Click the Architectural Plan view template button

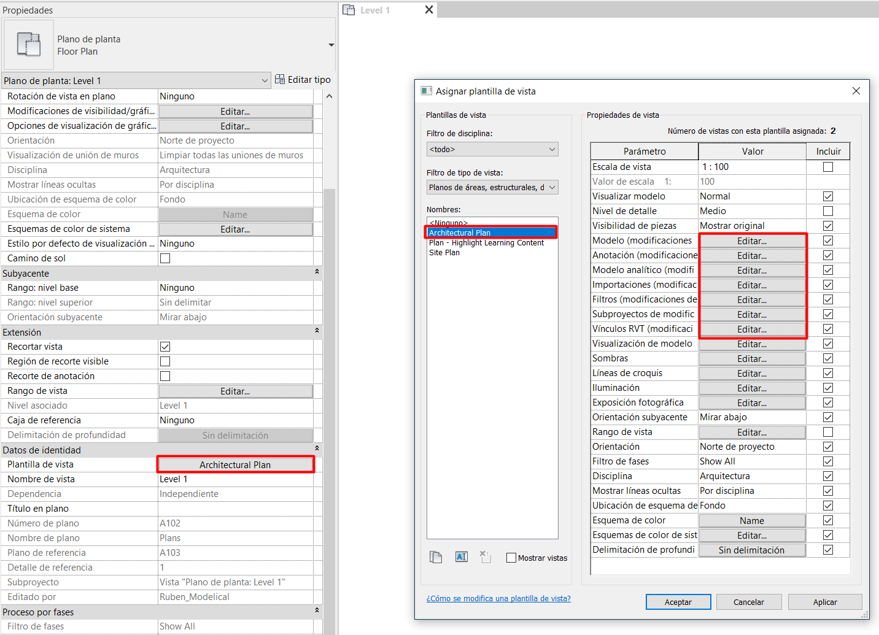(235, 464)
